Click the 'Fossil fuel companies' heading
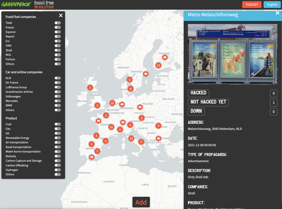This screenshot has width=282, height=209. click(21, 17)
